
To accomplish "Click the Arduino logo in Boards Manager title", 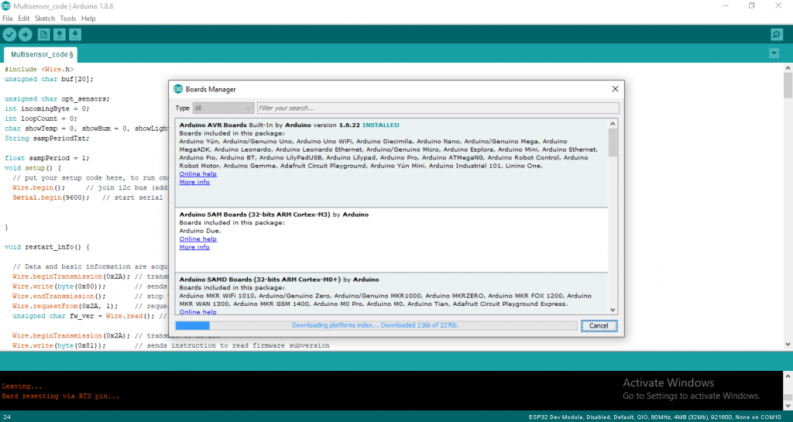I will tap(178, 88).
